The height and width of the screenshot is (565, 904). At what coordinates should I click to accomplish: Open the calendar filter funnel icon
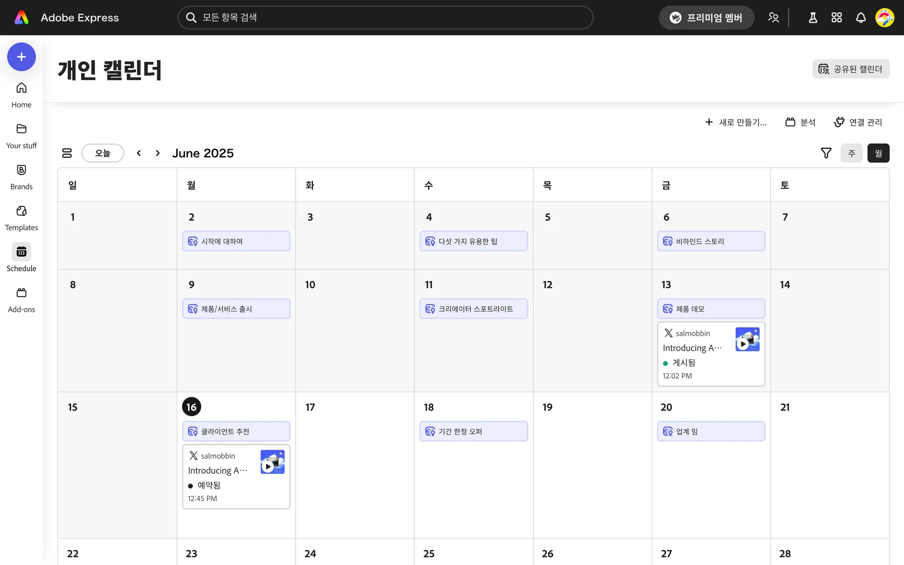(x=826, y=153)
